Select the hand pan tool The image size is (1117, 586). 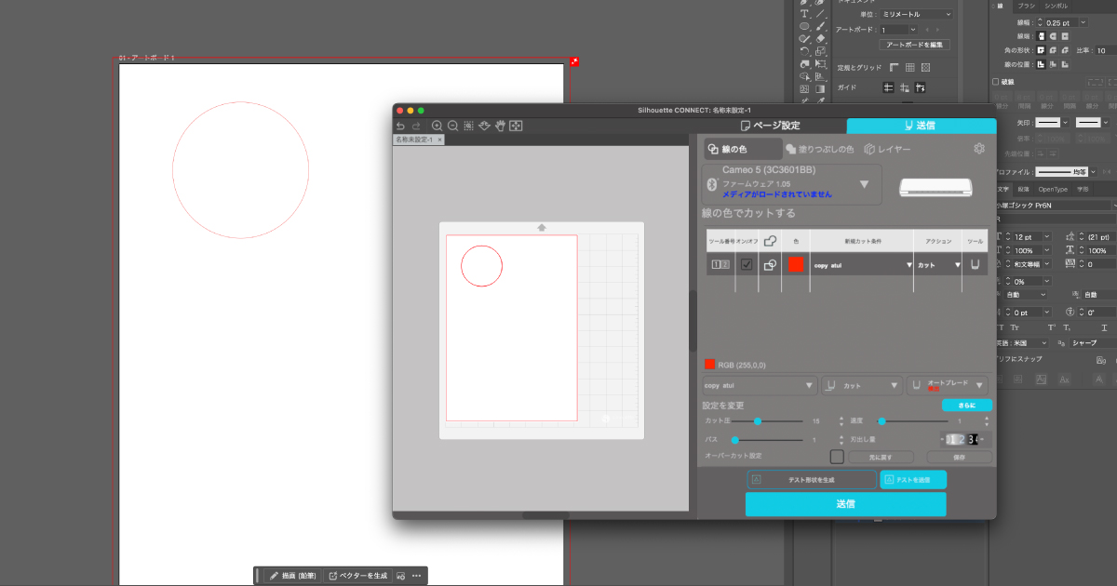pos(500,126)
